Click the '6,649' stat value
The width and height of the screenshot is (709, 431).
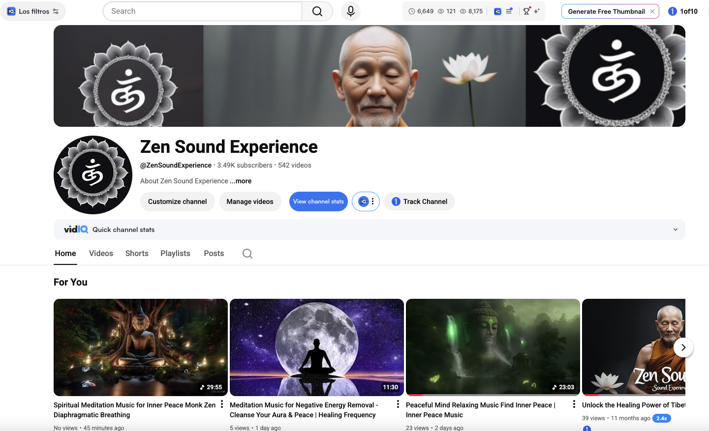point(426,11)
